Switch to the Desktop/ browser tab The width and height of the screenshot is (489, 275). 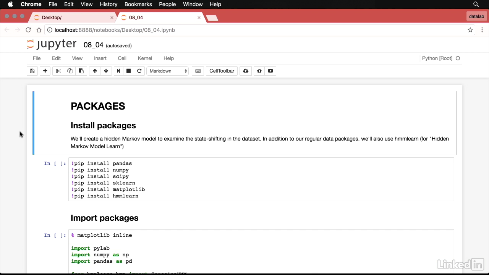[x=73, y=18]
